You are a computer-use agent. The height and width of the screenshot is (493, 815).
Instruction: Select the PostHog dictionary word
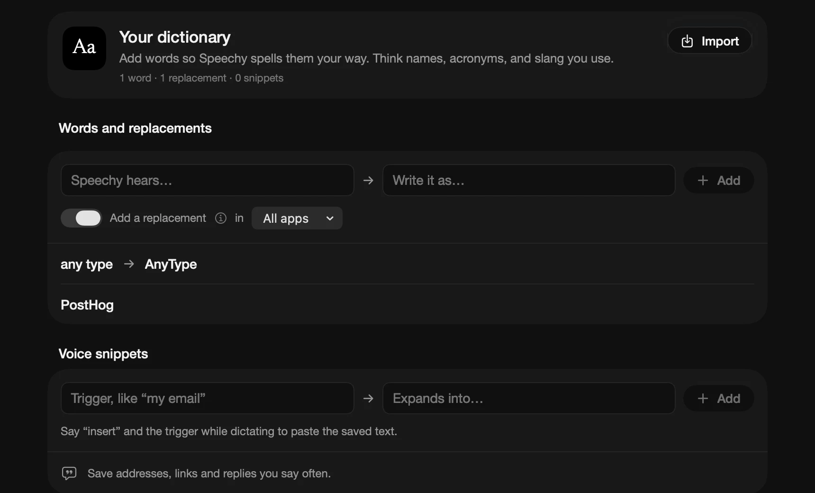pos(87,305)
